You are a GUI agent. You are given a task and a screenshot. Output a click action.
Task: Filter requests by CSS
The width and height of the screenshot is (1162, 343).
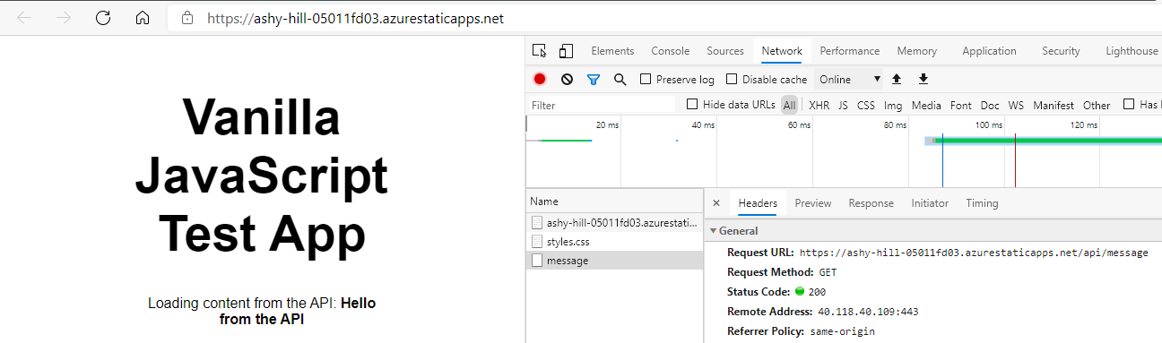[x=866, y=105]
